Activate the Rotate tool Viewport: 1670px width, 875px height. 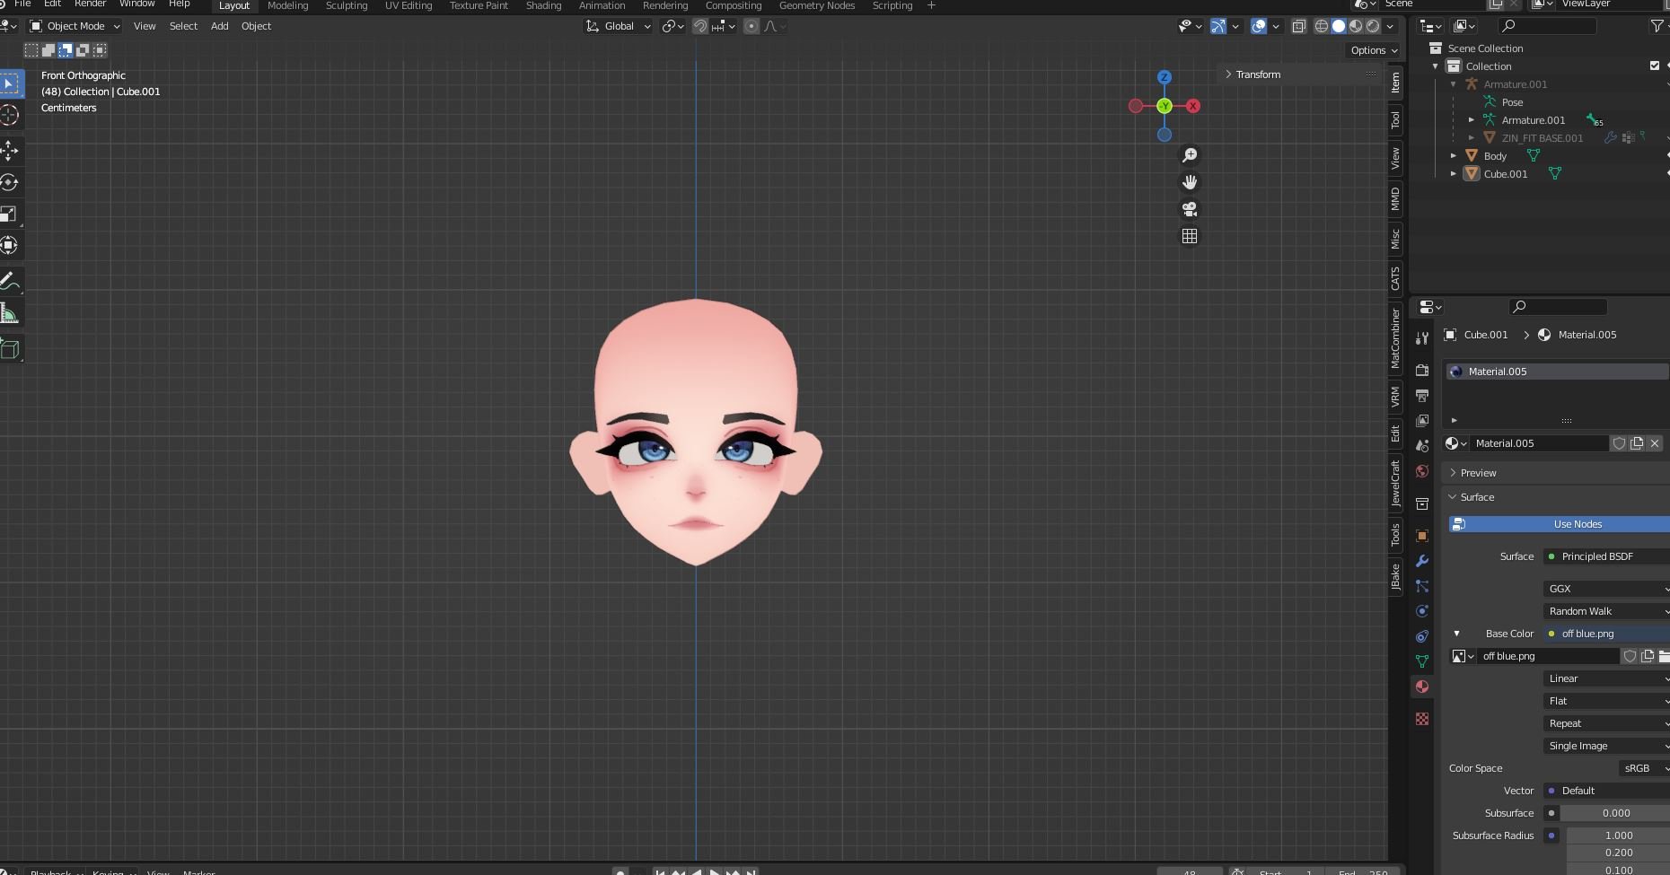coord(9,182)
